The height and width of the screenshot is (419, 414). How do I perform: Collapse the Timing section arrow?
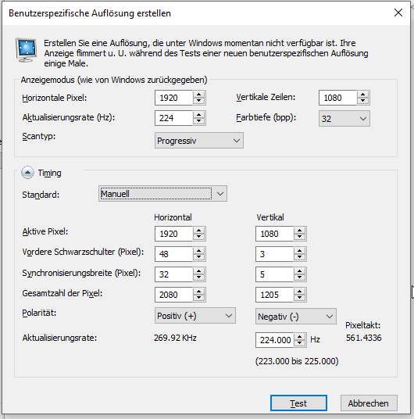coord(27,173)
